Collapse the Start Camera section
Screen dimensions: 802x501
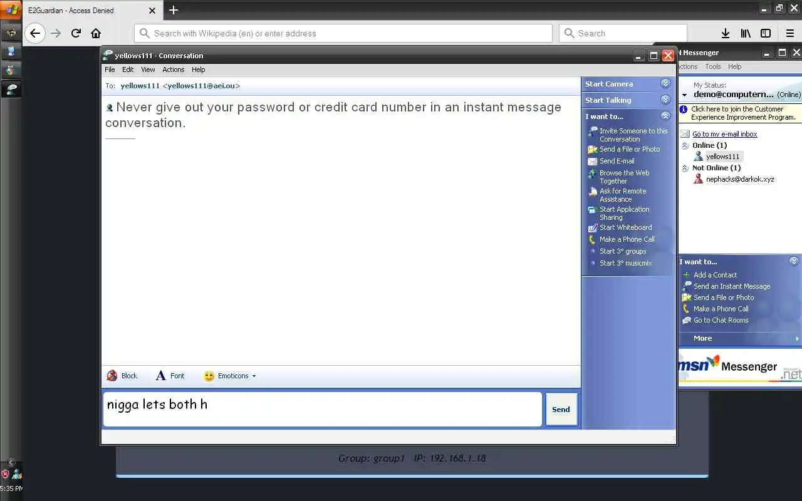[665, 83]
